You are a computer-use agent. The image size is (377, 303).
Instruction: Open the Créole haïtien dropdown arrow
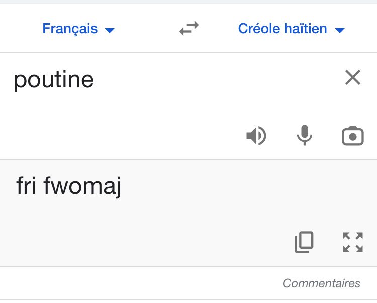pos(340,30)
